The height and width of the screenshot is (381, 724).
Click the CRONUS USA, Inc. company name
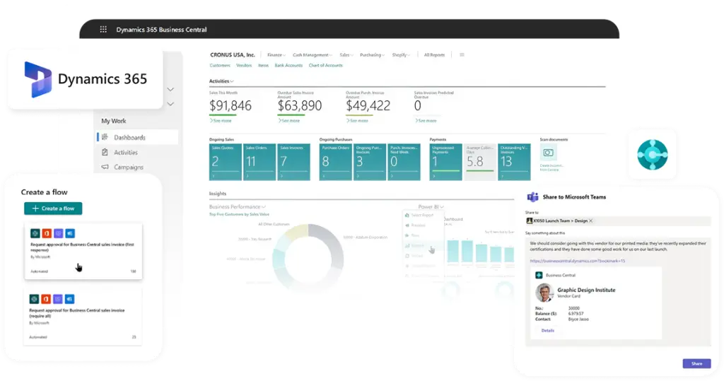click(x=232, y=54)
